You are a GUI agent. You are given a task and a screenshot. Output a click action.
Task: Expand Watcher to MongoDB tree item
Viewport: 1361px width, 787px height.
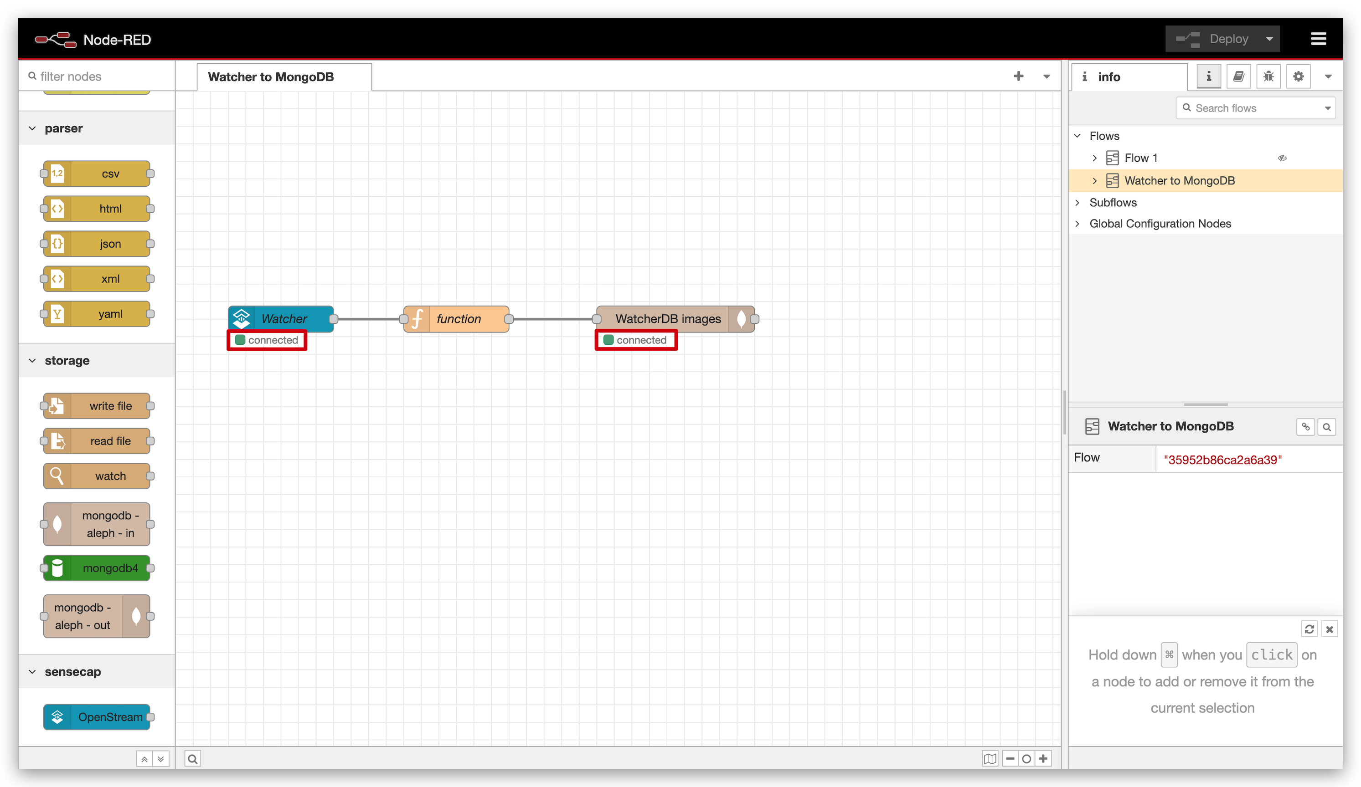point(1095,181)
